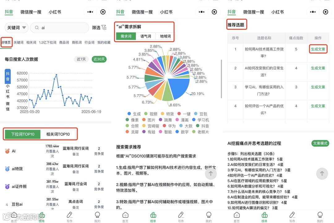Select 小红书 on the chart side selector

coord(8,91)
